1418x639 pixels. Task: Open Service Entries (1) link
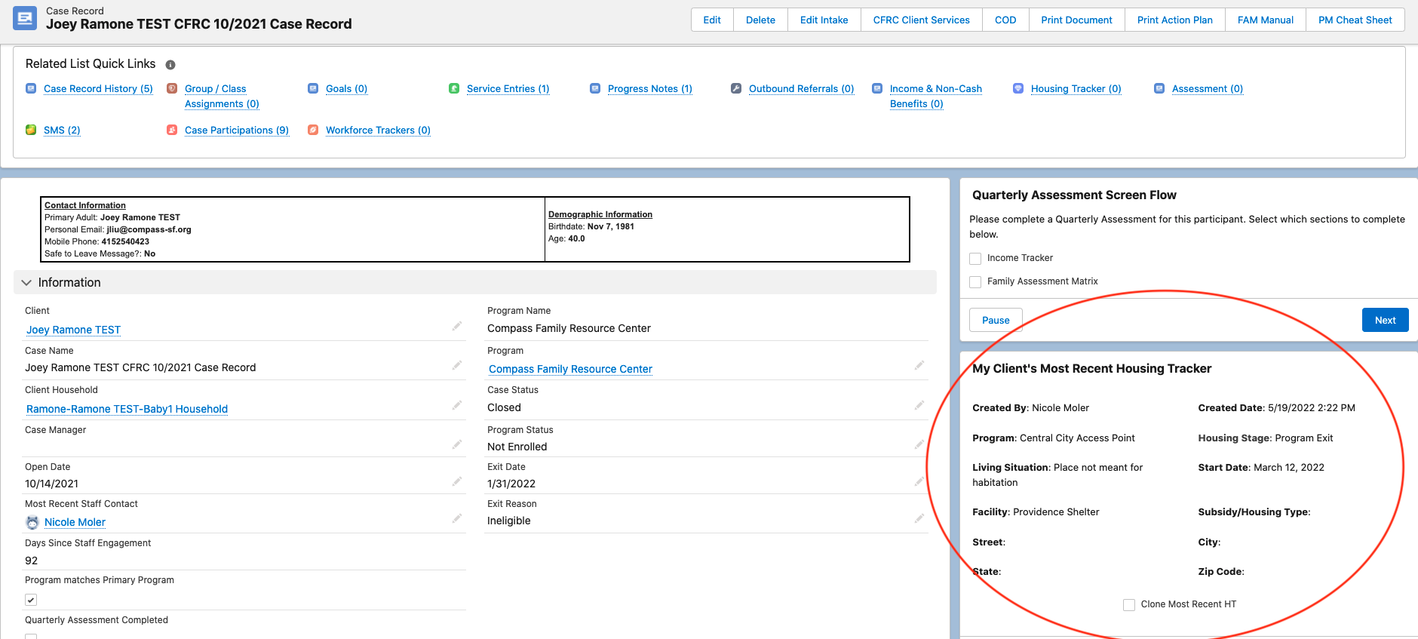point(508,88)
